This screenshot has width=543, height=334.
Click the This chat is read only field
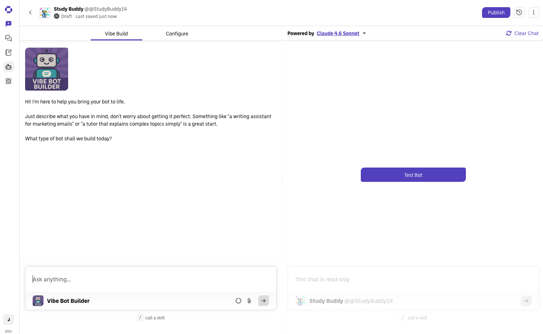coord(413,279)
